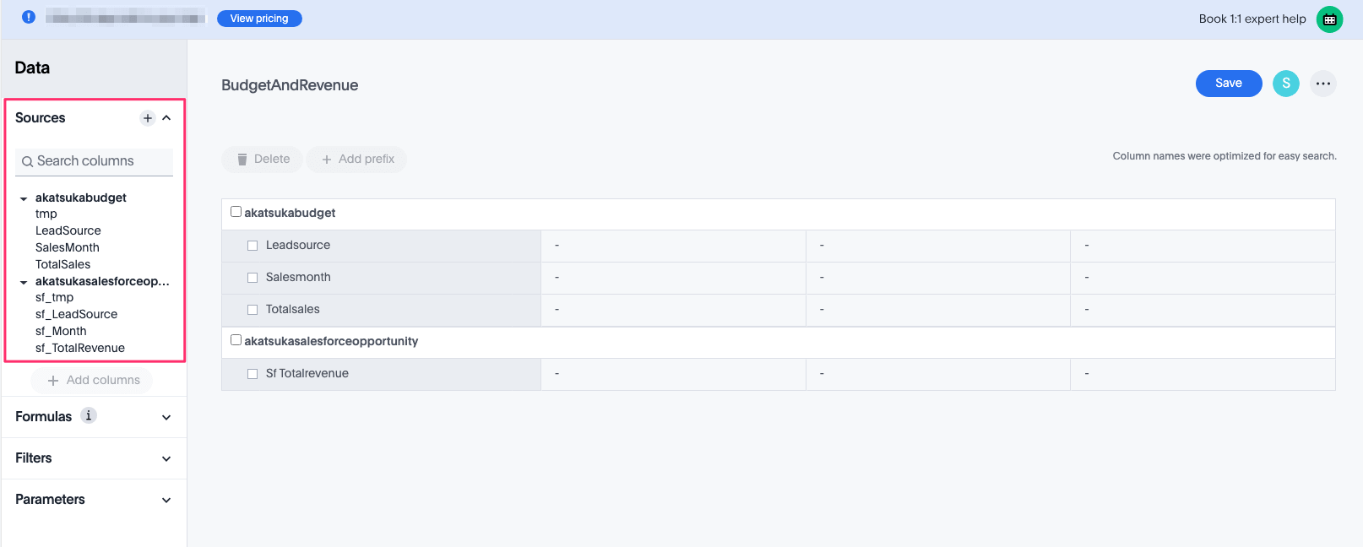This screenshot has width=1363, height=547.
Task: Expand the Formulas section
Action: (166, 417)
